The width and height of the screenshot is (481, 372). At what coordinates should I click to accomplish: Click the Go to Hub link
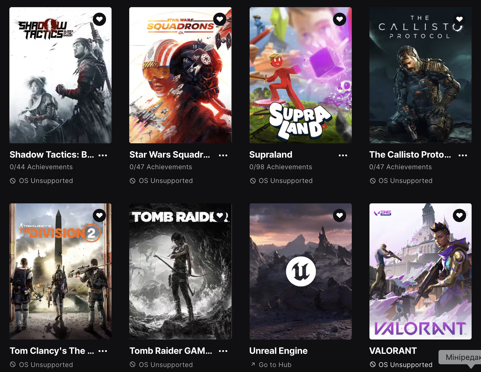[x=271, y=365]
